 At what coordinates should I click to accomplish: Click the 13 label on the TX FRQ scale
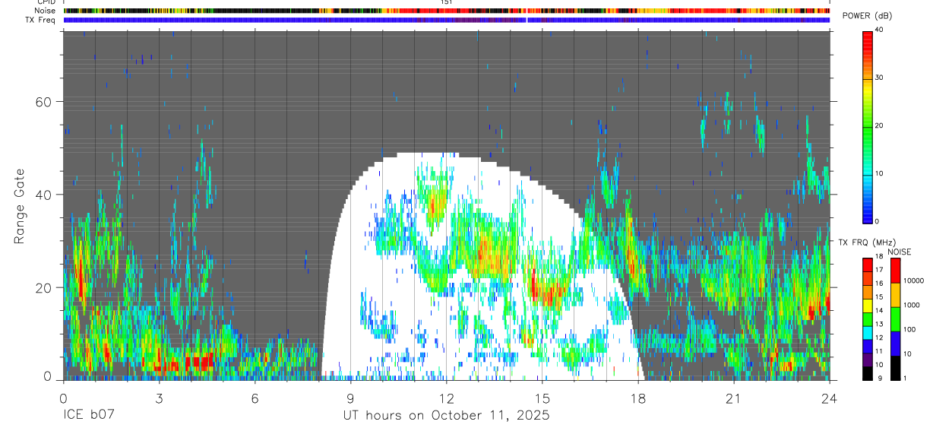[x=878, y=324]
